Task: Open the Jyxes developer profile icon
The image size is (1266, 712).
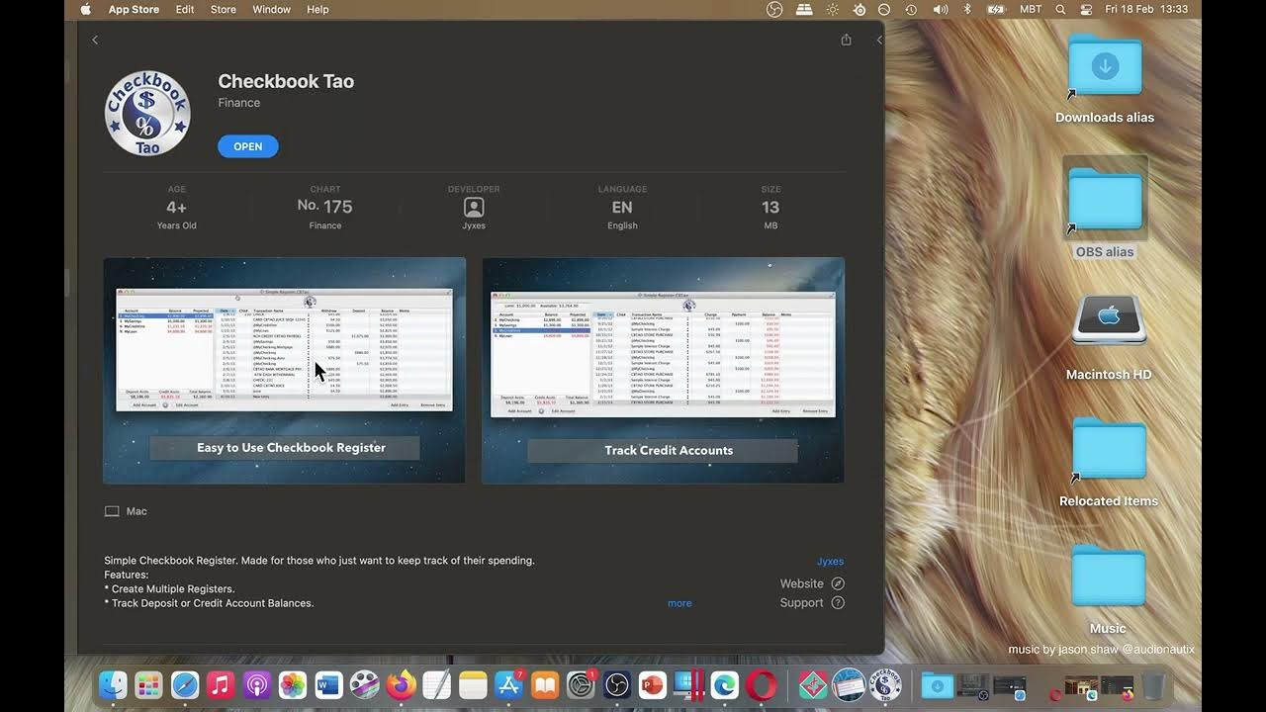Action: [474, 208]
